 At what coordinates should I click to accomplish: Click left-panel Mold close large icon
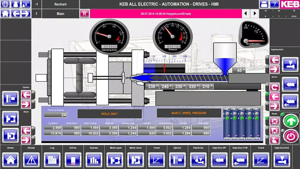[10, 135]
